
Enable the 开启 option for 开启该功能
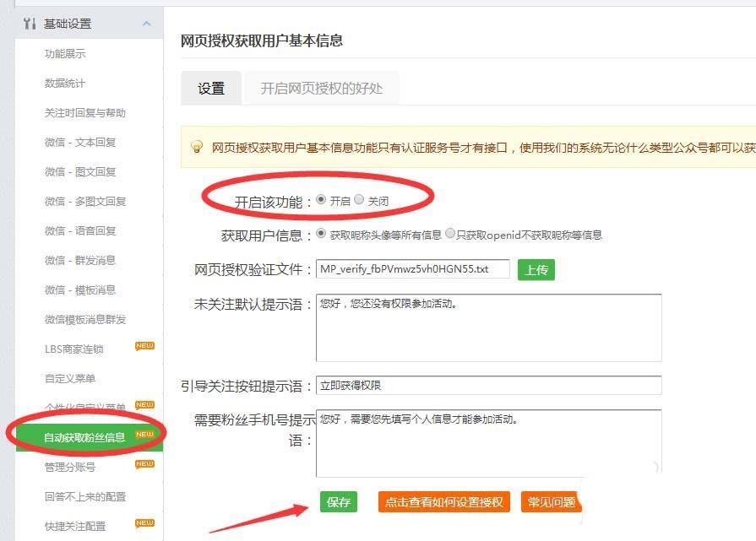point(322,199)
